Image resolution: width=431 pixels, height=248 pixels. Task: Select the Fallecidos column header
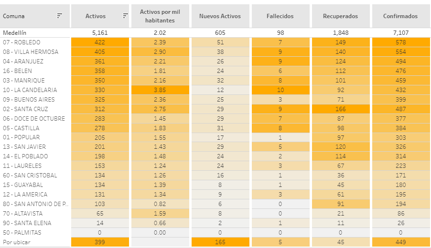tap(280, 16)
